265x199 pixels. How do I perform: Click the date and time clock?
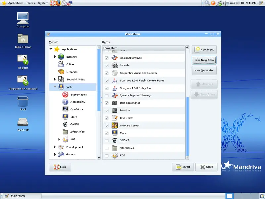click(x=243, y=3)
